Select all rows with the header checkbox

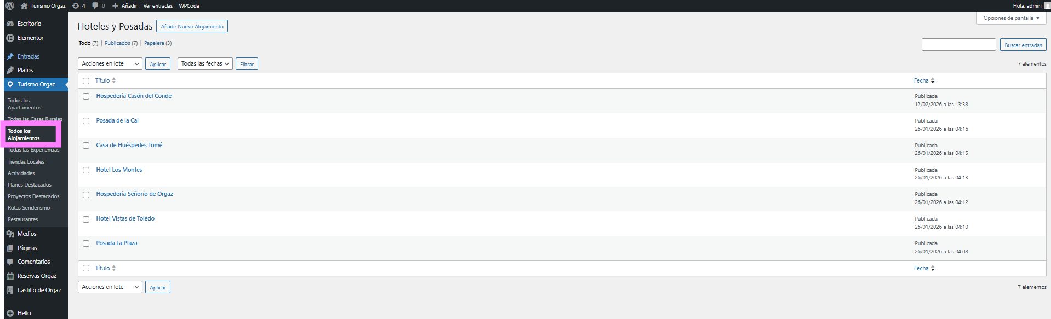(86, 81)
